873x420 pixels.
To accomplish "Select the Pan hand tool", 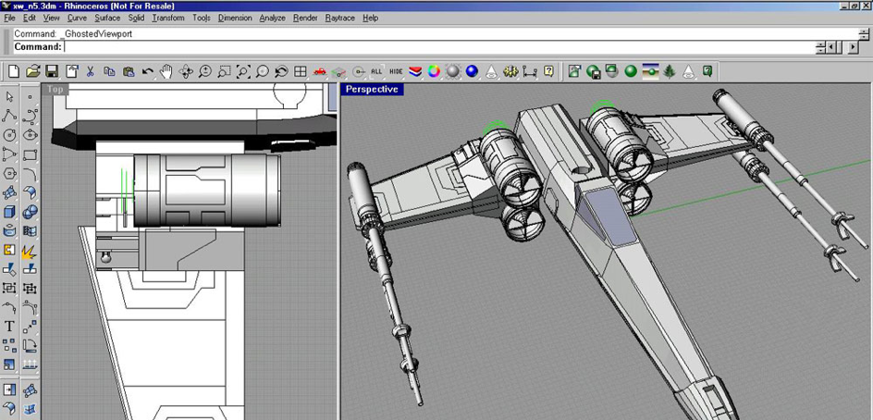I will click(166, 71).
